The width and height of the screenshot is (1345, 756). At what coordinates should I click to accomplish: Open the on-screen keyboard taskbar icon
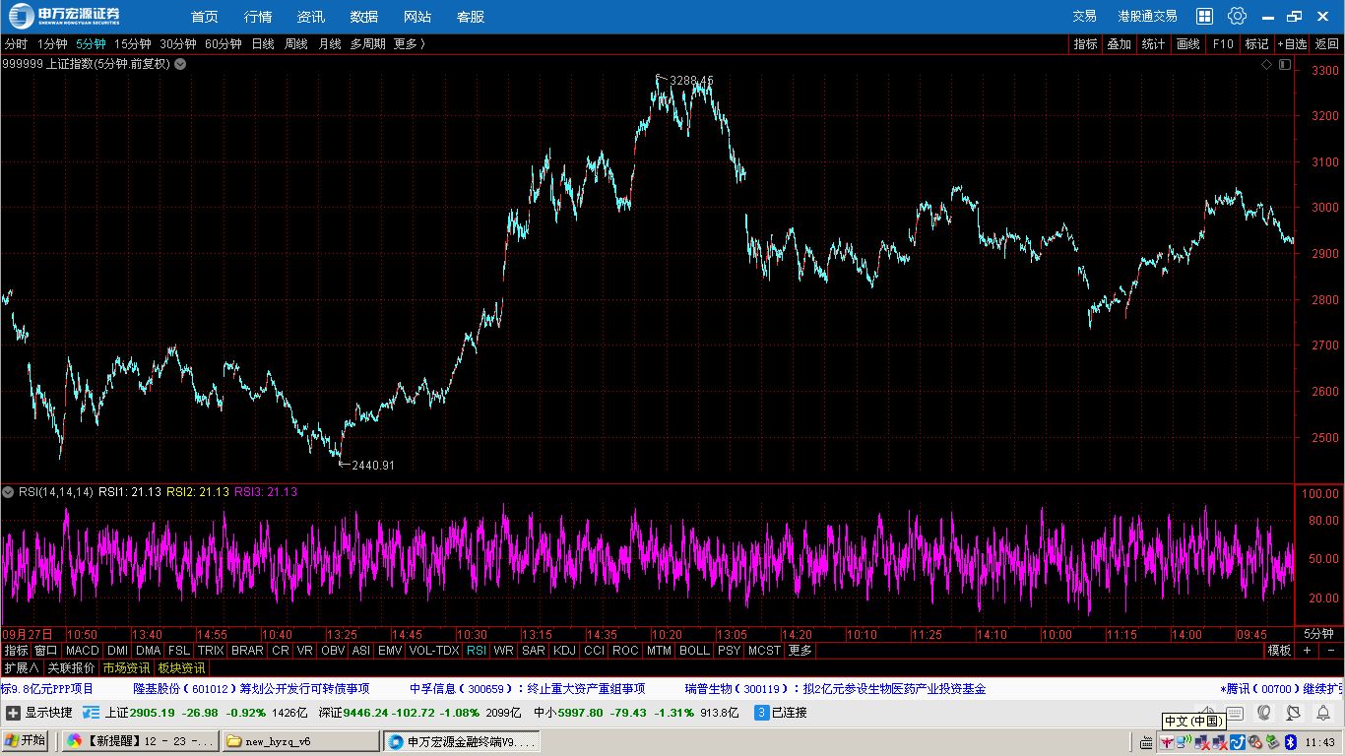click(1146, 742)
